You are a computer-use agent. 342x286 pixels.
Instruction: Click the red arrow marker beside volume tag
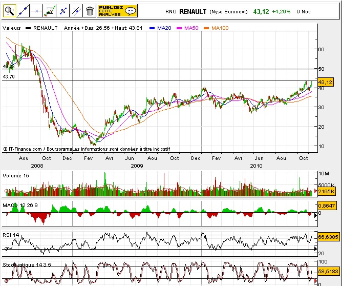[x=315, y=191]
